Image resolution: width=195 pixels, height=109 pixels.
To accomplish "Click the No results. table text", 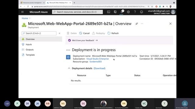I will (x=76, y=81).
